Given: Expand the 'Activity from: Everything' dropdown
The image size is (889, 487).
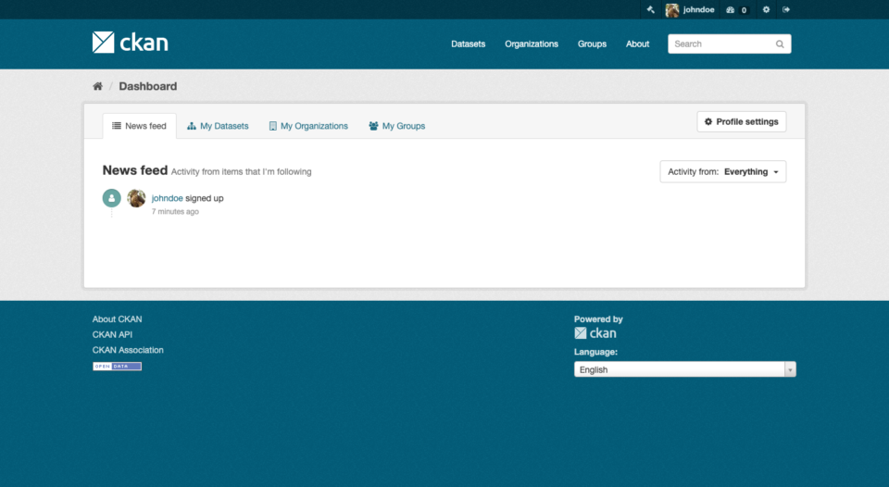Looking at the screenshot, I should pyautogui.click(x=722, y=171).
